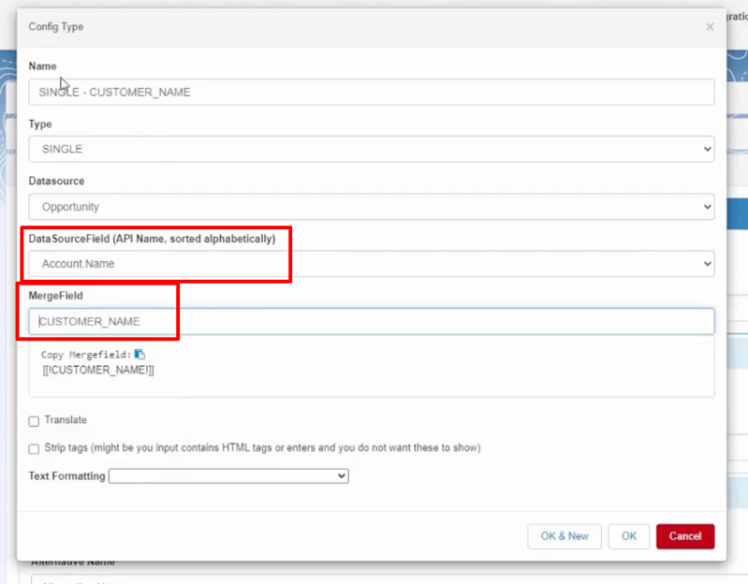This screenshot has width=748, height=584.
Task: Cancel the Config Type dialog
Action: coord(685,536)
